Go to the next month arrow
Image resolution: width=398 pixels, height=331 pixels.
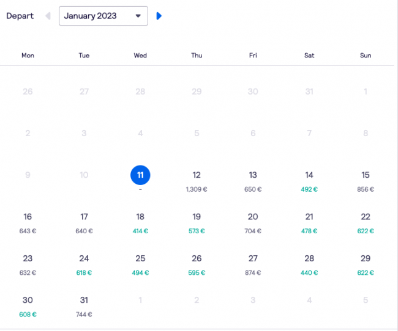click(x=159, y=16)
